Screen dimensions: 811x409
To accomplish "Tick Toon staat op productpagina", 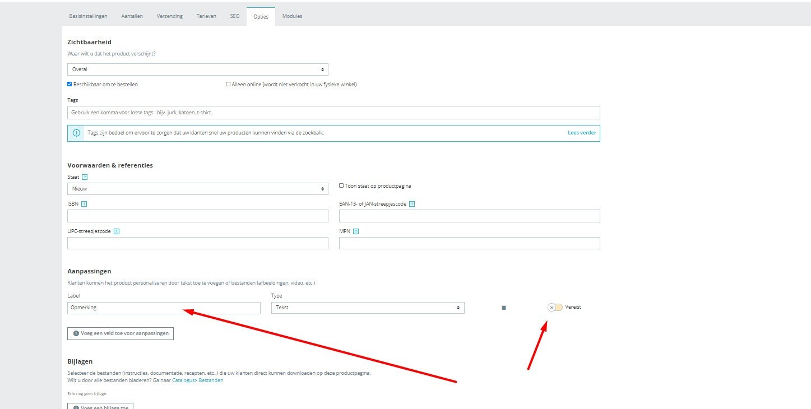I will (341, 185).
